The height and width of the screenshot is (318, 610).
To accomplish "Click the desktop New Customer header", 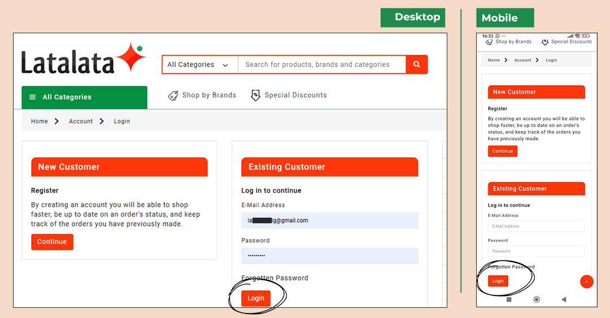I will pos(119,167).
